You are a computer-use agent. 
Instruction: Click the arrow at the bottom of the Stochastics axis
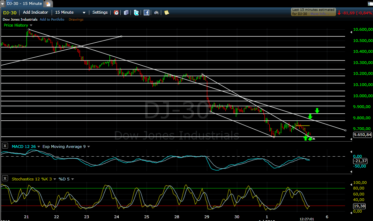(x=351, y=212)
